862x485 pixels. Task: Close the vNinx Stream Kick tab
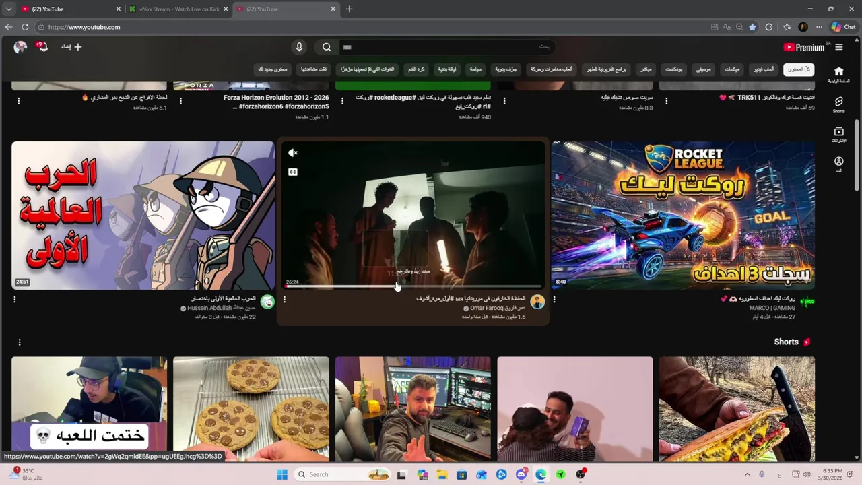tap(226, 9)
